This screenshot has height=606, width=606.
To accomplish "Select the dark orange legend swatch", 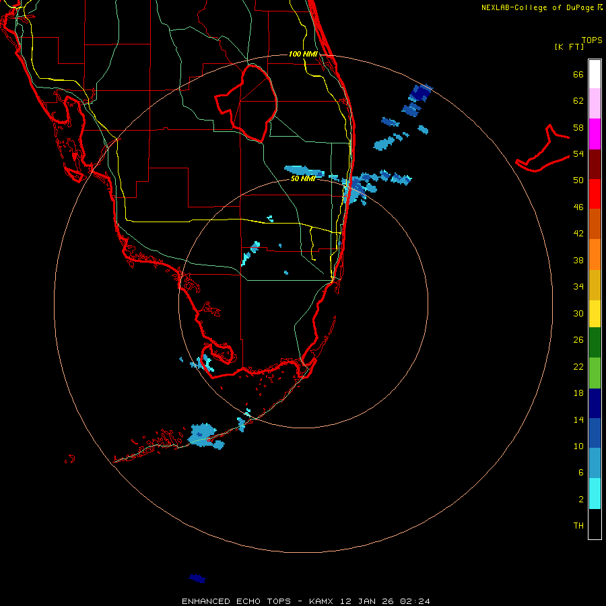I will pyautogui.click(x=595, y=224).
